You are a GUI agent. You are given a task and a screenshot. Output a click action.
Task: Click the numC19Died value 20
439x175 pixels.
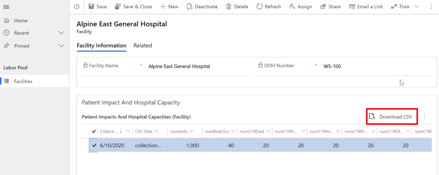coord(266,145)
